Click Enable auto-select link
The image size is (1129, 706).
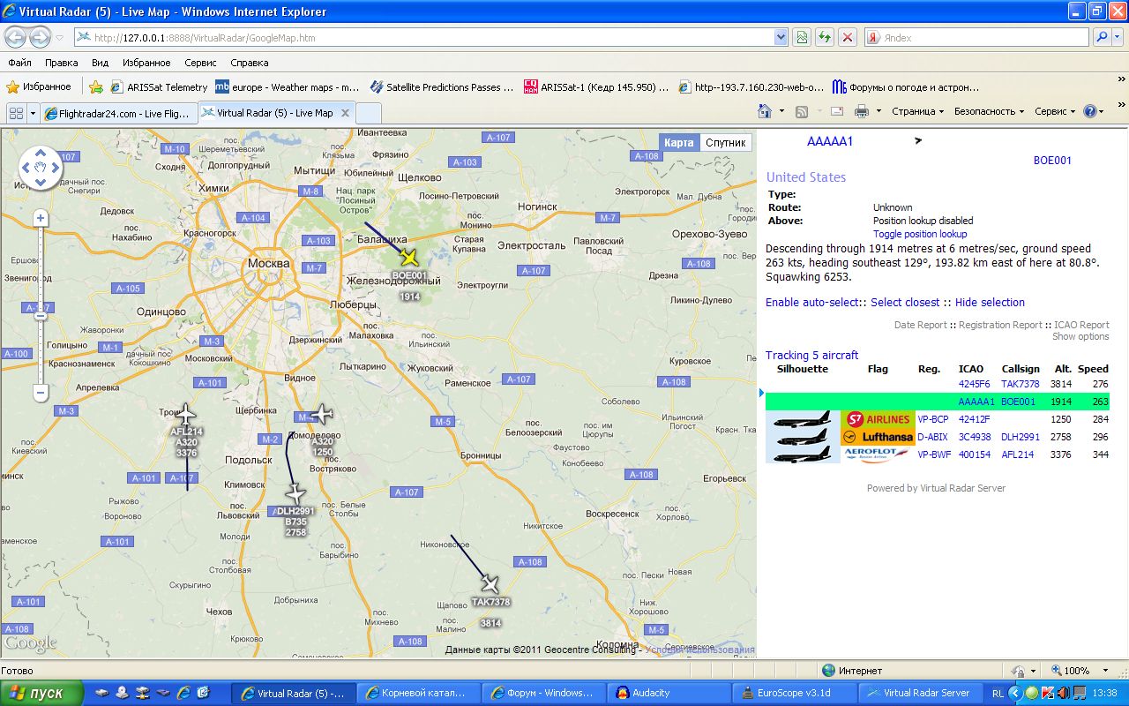[812, 303]
